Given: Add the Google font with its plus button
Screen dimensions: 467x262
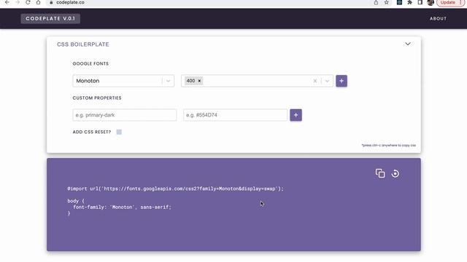Looking at the screenshot, I should pyautogui.click(x=341, y=81).
